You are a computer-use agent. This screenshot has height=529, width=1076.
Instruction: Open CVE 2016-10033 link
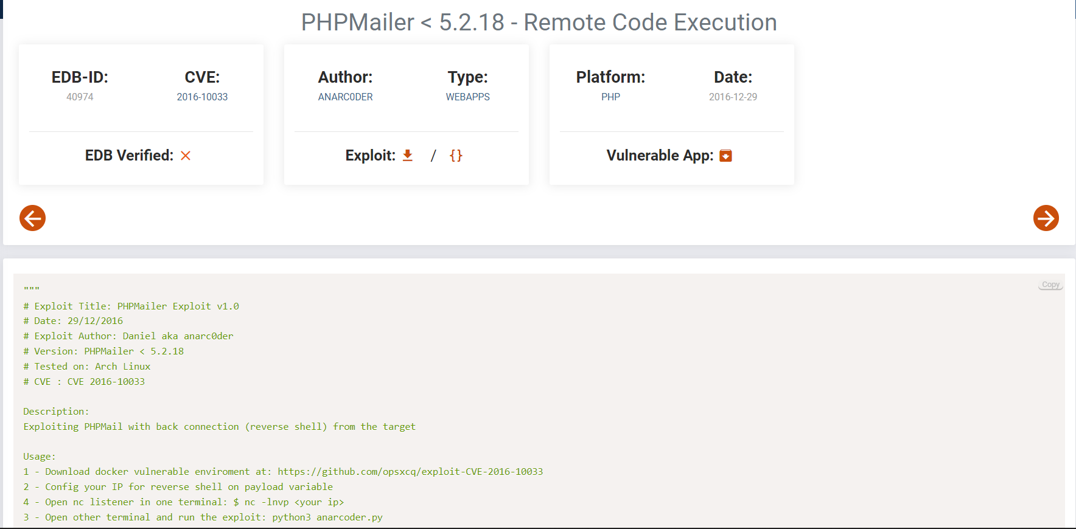tap(202, 97)
